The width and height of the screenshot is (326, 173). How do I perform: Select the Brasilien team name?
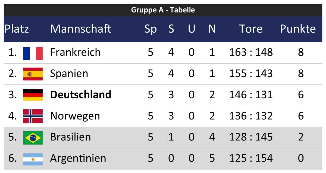(x=70, y=137)
